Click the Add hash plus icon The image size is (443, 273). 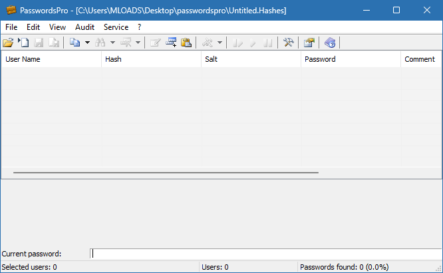coord(171,43)
